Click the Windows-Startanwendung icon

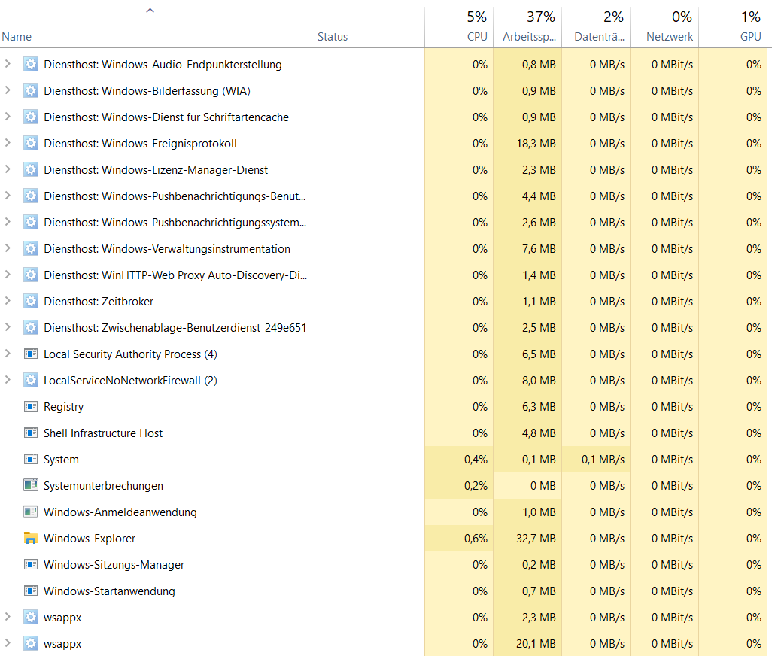(31, 591)
